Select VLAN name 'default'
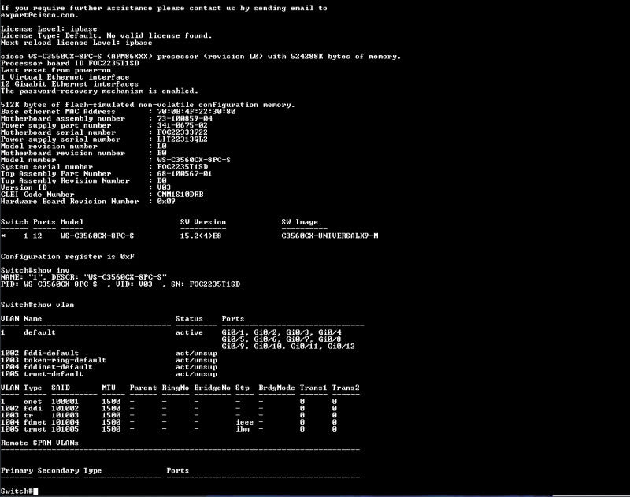Viewport: 630px width, 497px height. click(39, 332)
